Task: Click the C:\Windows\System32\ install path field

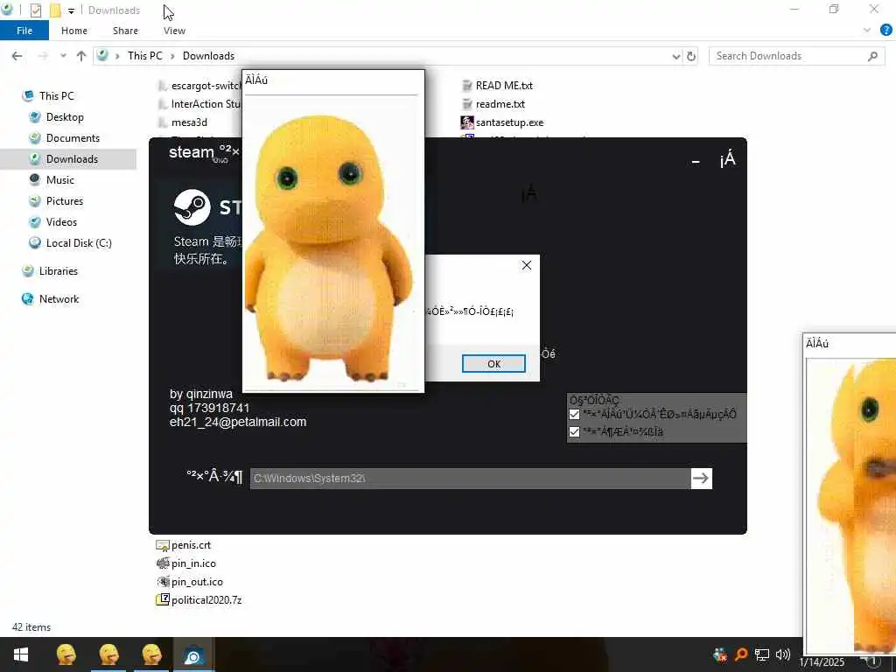Action: click(470, 479)
